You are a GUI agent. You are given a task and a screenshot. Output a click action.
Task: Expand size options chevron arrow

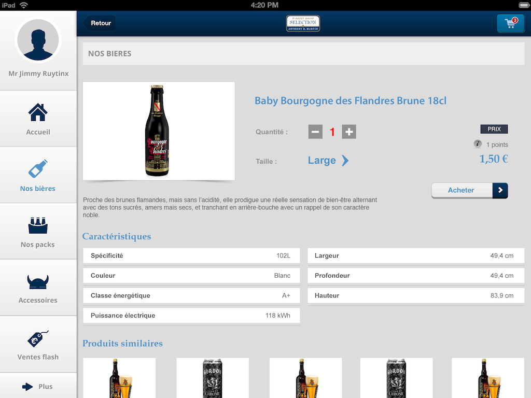[345, 161]
